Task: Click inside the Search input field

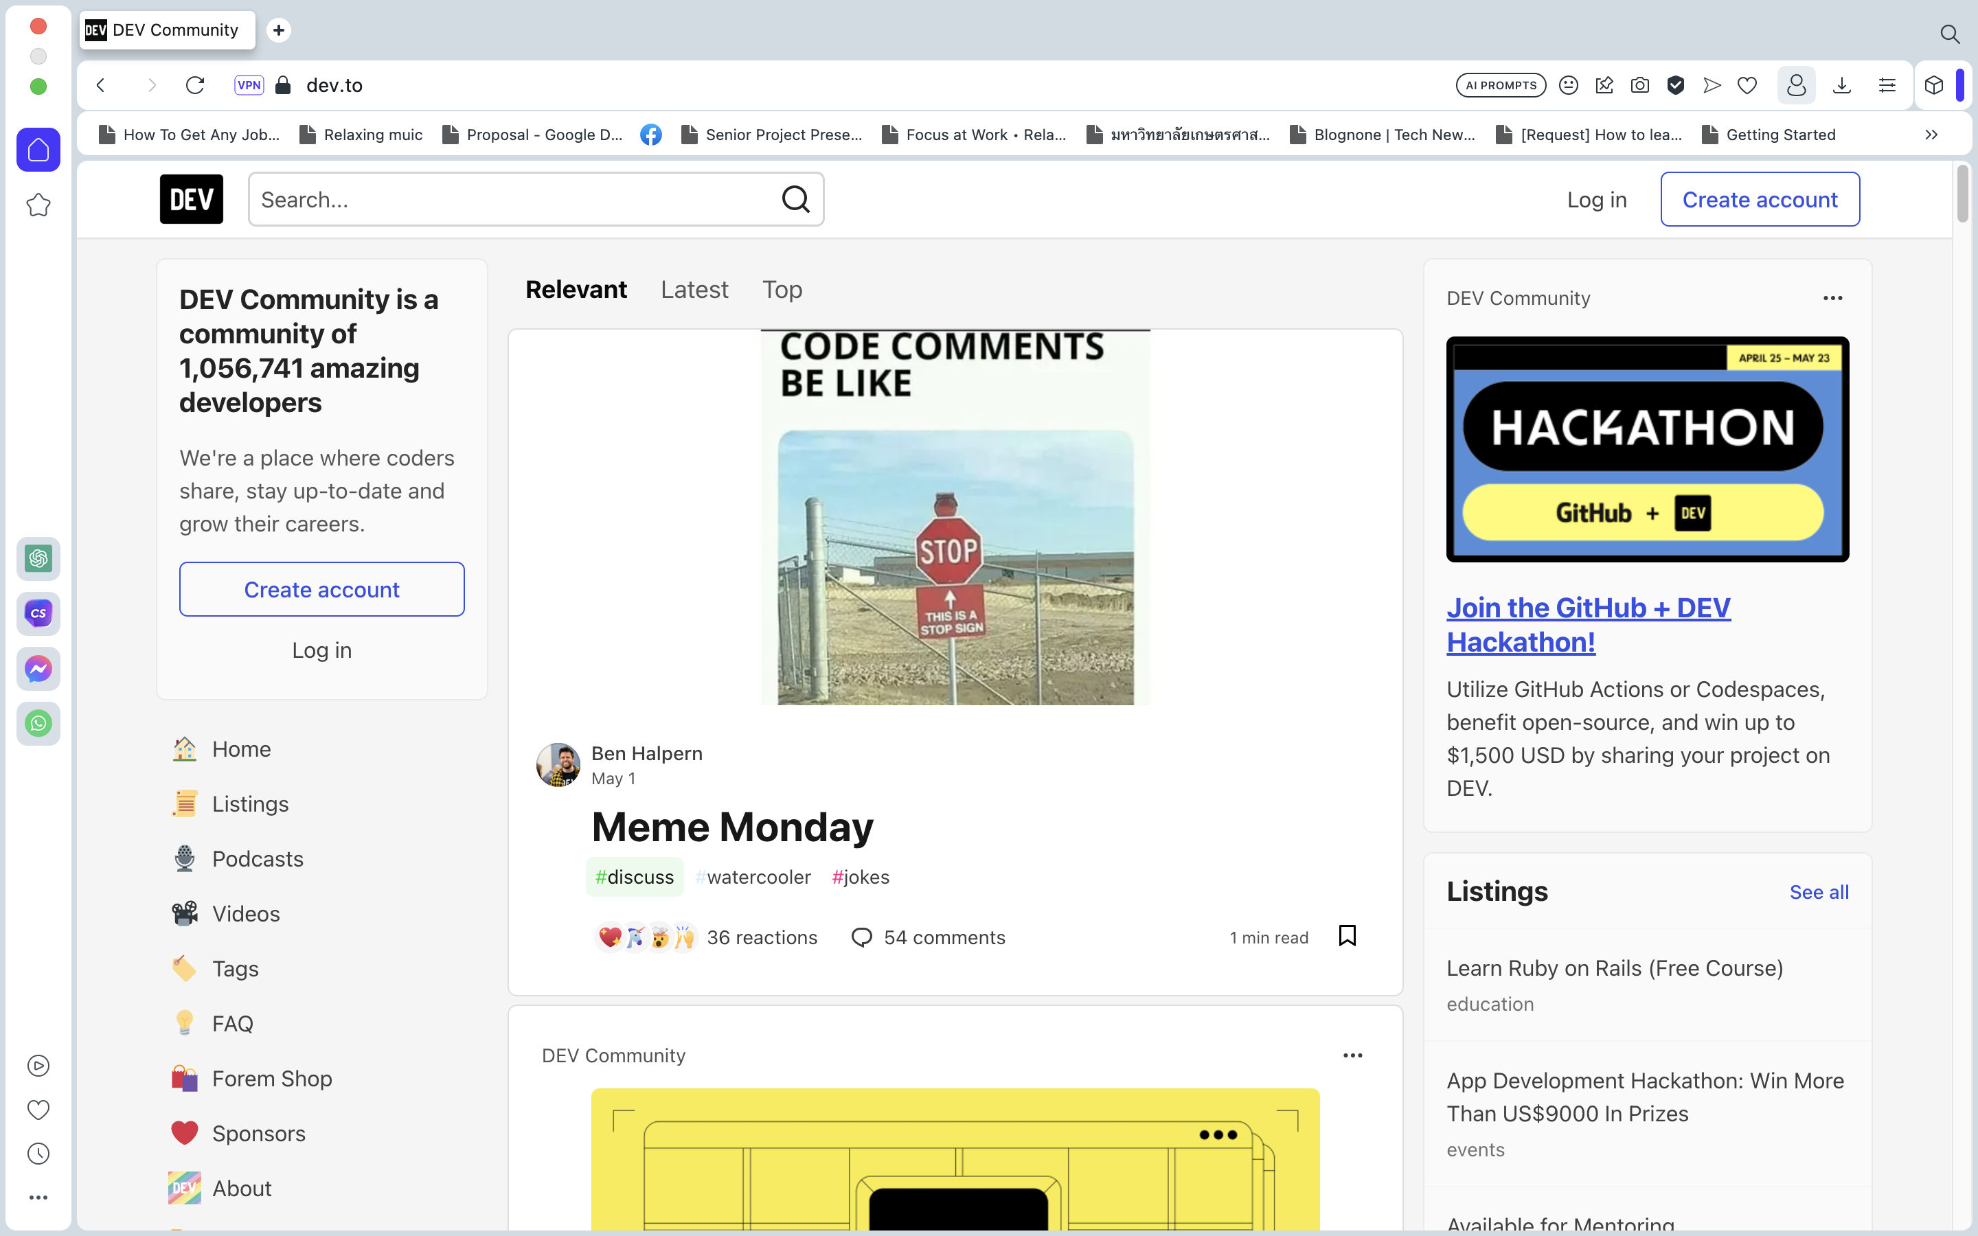Action: click(x=507, y=198)
